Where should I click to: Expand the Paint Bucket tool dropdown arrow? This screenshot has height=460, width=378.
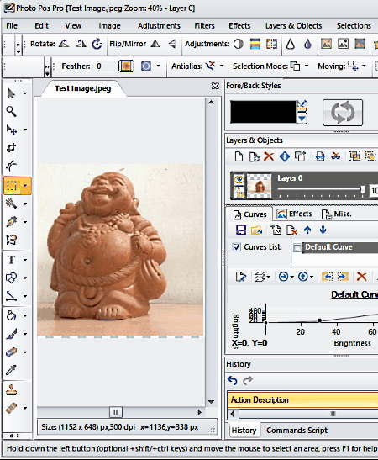point(25,315)
